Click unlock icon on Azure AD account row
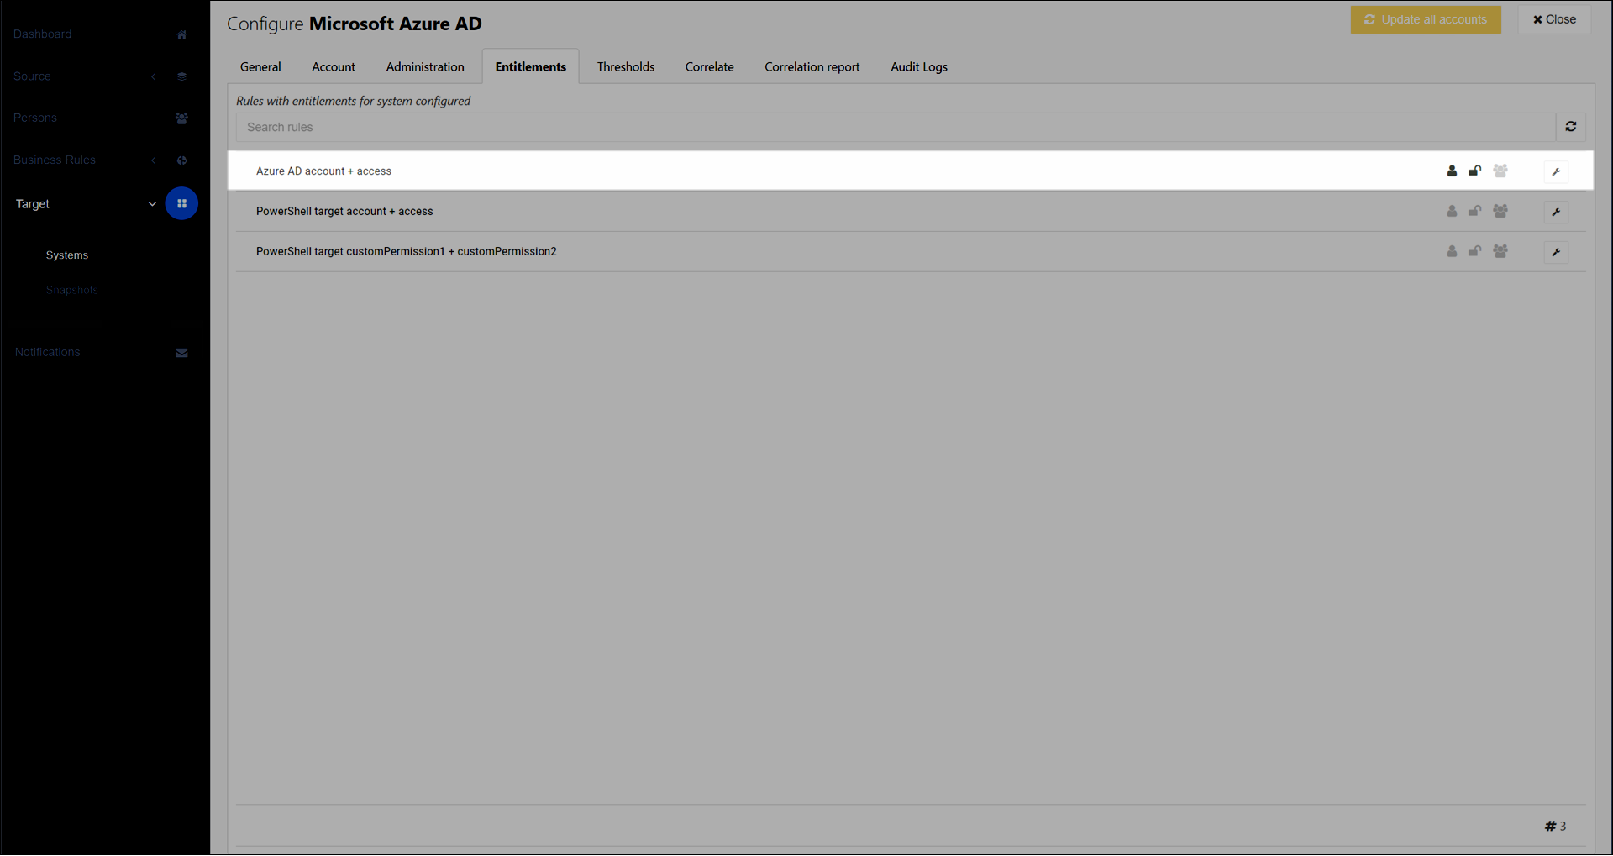The height and width of the screenshot is (856, 1613). [1474, 171]
